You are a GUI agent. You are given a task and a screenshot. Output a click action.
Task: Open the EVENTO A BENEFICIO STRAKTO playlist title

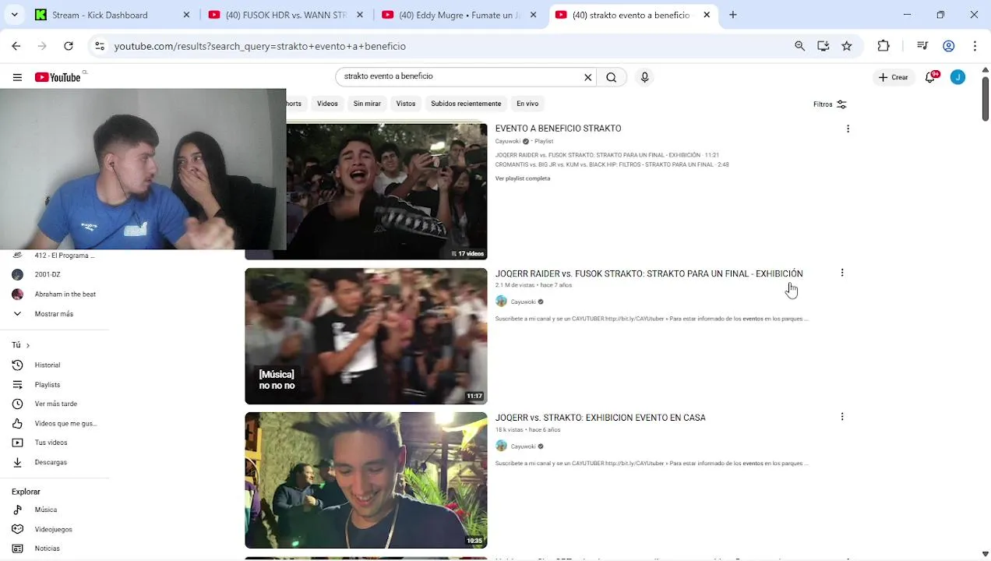point(558,129)
